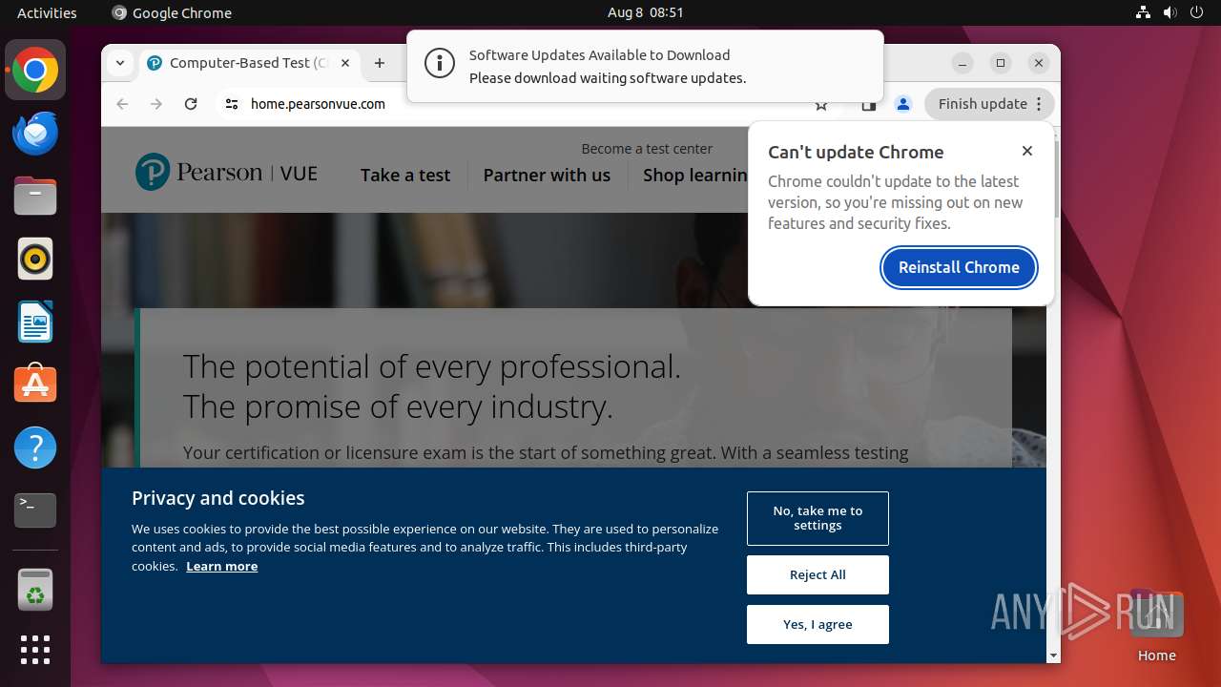Open the Finish update menu

tap(989, 104)
